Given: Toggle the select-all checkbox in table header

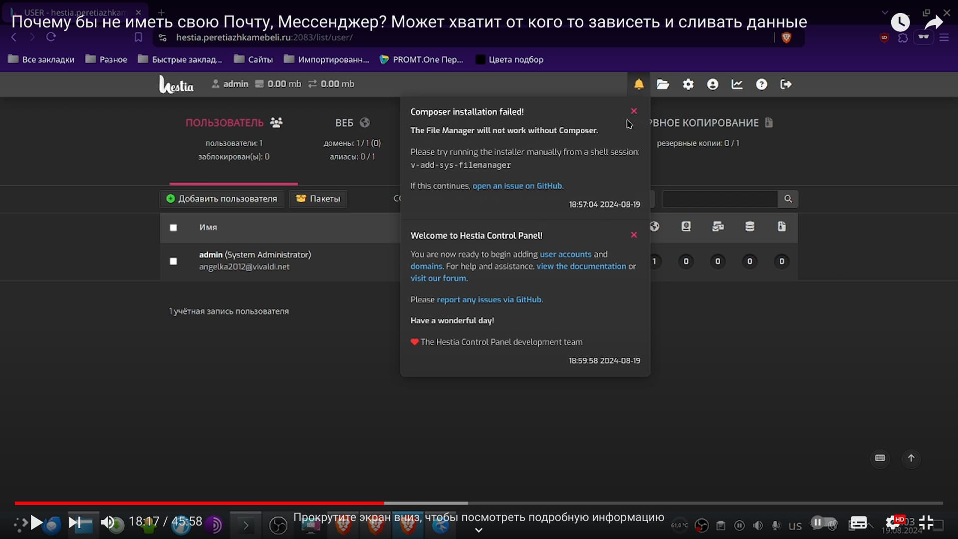Looking at the screenshot, I should click(173, 228).
